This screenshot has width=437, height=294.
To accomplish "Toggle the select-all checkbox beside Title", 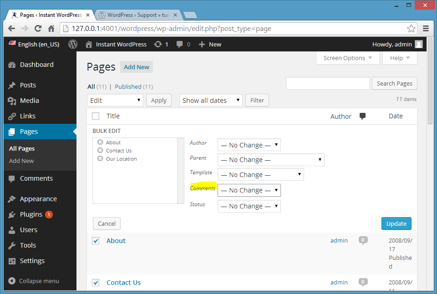I will point(96,116).
